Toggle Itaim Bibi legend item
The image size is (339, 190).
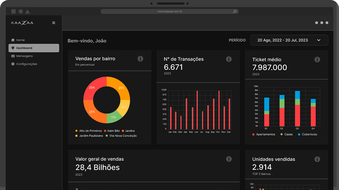(x=112, y=131)
